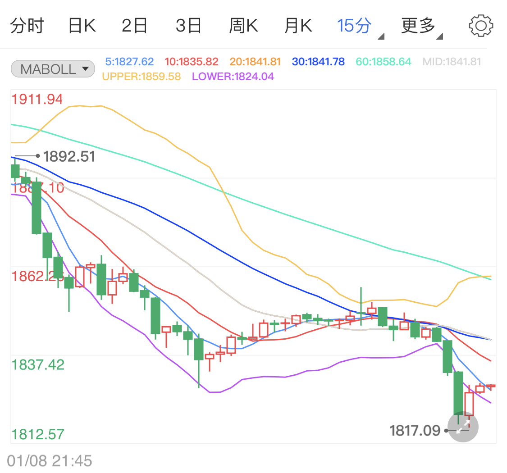Click the MA30 value 30:1841.78
This screenshot has width=507, height=473.
point(318,61)
